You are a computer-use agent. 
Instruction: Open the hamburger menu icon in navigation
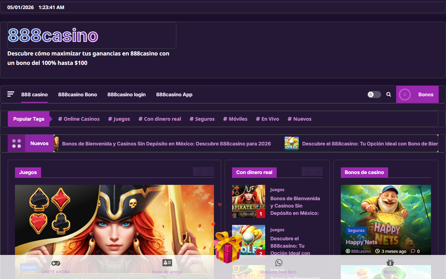(x=11, y=94)
